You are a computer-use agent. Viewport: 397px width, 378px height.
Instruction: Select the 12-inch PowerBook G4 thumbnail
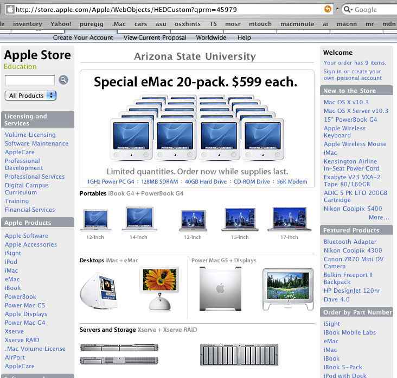click(193, 220)
